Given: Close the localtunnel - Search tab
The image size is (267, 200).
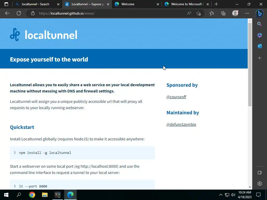Looking at the screenshot, I should click(58, 4).
